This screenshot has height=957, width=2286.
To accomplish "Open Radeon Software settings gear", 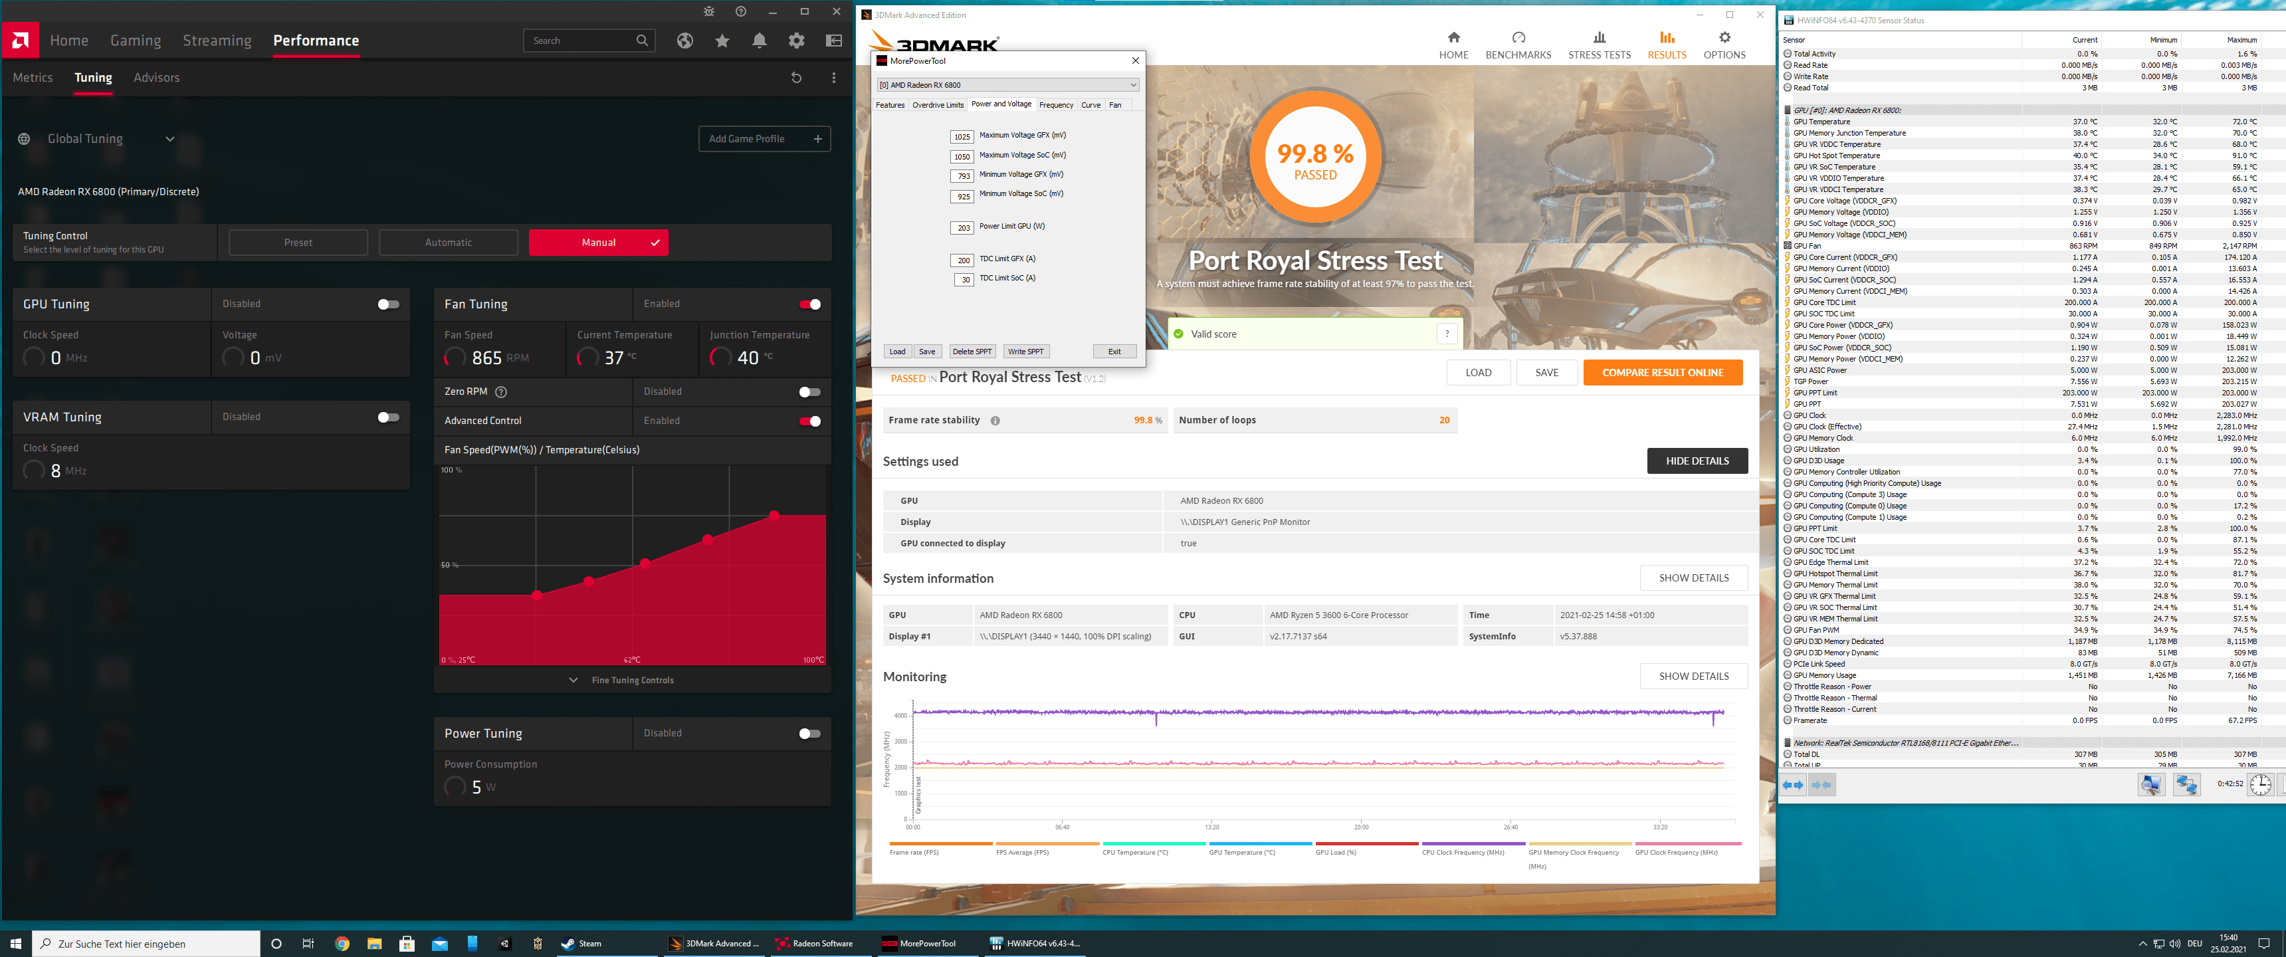I will click(797, 41).
